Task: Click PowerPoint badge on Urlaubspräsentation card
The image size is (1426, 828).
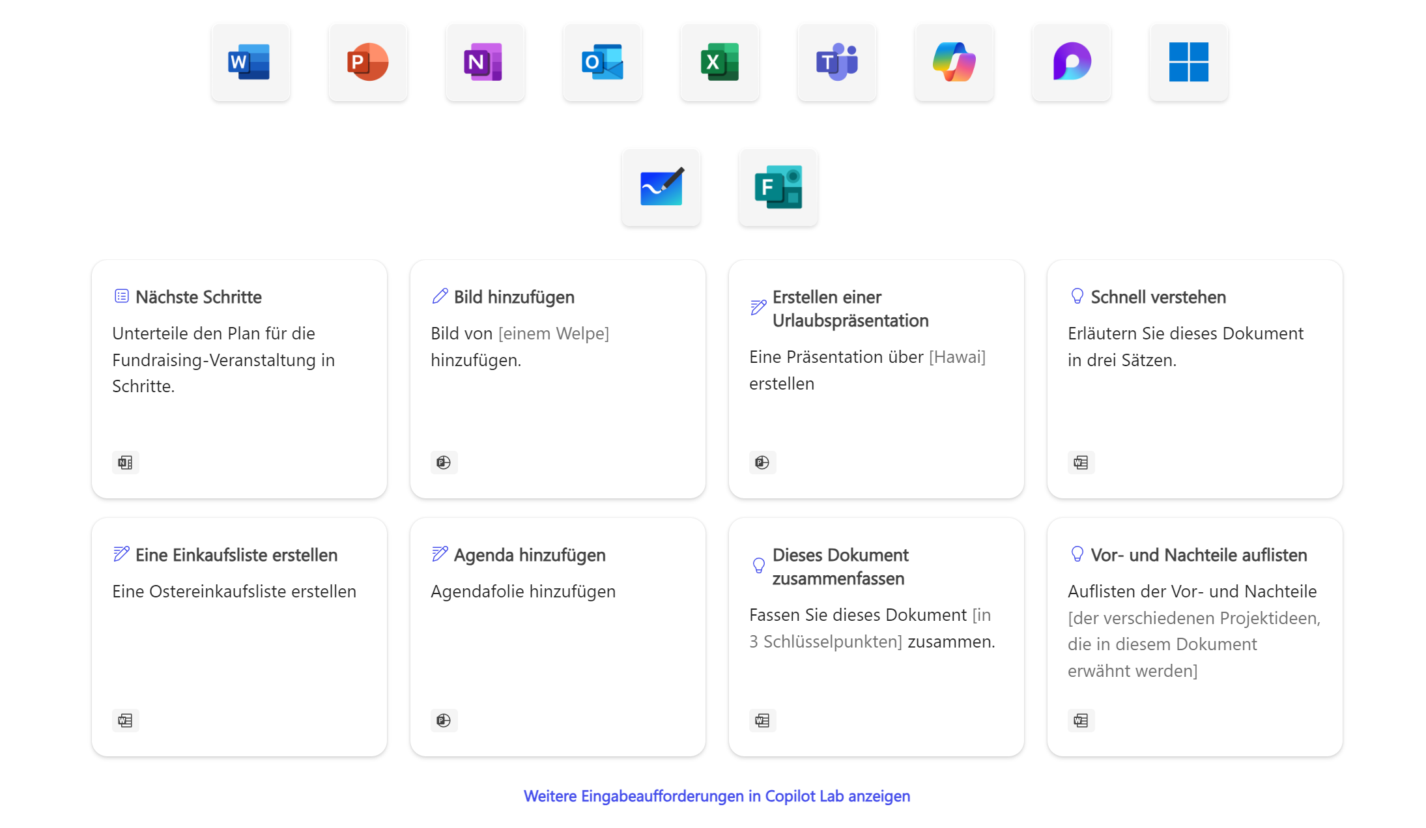Action: click(x=762, y=463)
